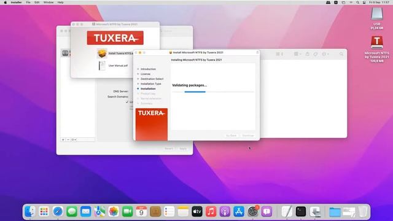Click the Finder Share toolbar icon
The height and width of the screenshot is (221, 393).
(x=308, y=54)
